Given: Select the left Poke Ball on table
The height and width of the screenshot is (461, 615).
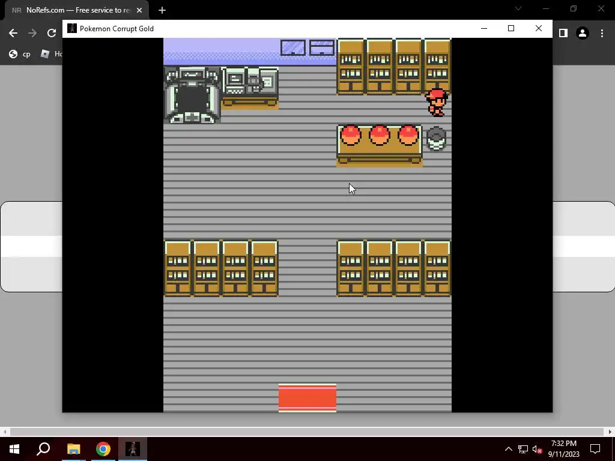Looking at the screenshot, I should pyautogui.click(x=351, y=135).
